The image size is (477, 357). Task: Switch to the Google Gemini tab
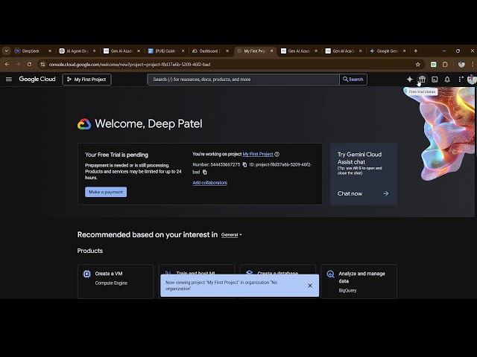(387, 51)
